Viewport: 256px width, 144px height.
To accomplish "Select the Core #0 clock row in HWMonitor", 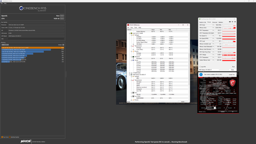I will point(158,62).
